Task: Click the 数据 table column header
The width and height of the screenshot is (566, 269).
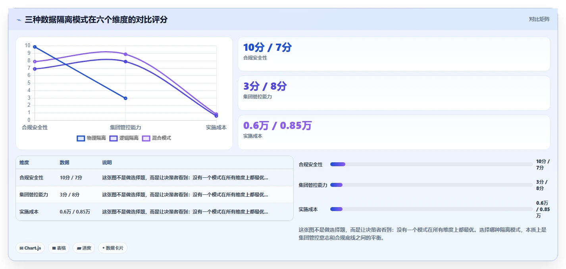Action: 65,163
